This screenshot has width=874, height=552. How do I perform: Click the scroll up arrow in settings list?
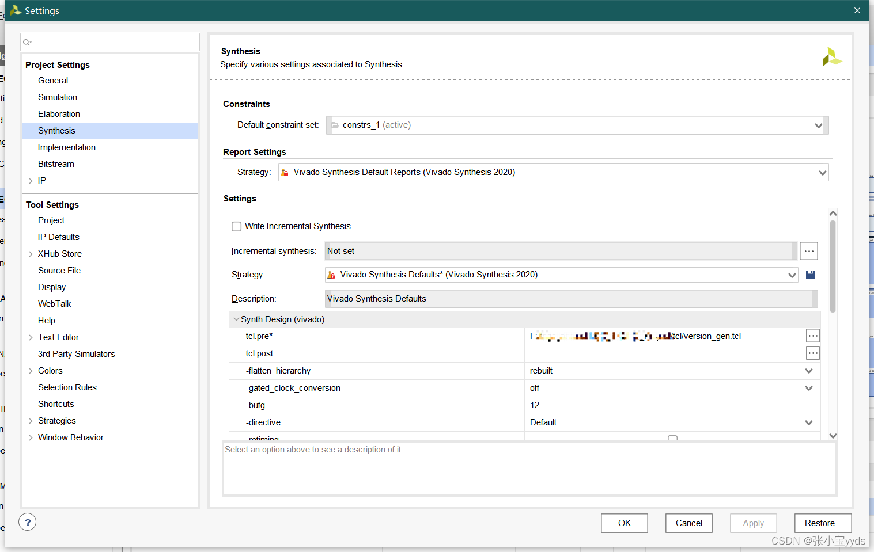pyautogui.click(x=833, y=214)
